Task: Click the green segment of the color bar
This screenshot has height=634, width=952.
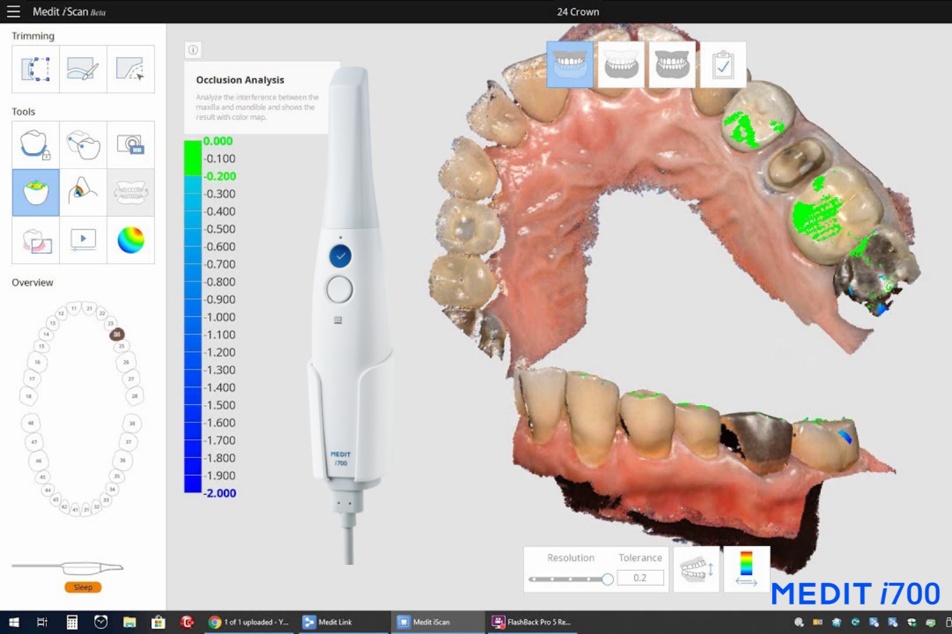Action: 193,158
